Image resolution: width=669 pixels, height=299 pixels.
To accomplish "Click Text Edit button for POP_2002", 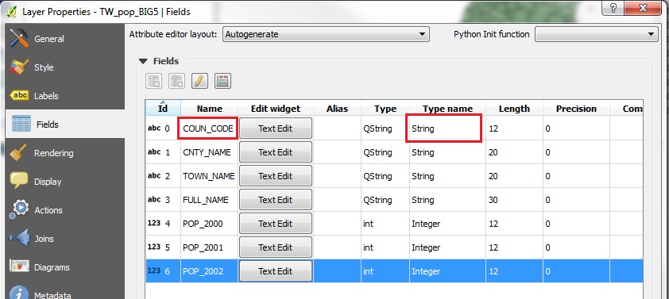I will (275, 271).
